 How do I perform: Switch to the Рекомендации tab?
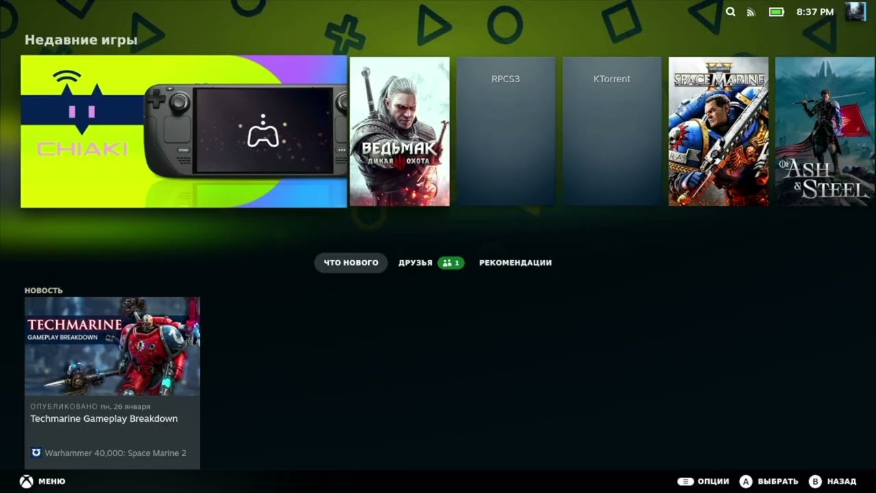(x=515, y=263)
